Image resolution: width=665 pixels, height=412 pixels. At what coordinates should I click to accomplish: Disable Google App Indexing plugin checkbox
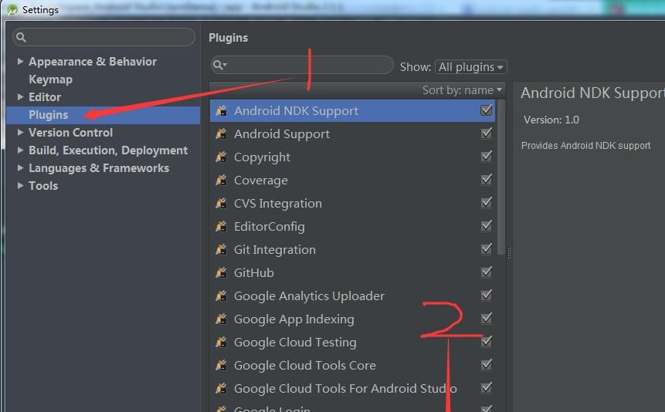(487, 318)
